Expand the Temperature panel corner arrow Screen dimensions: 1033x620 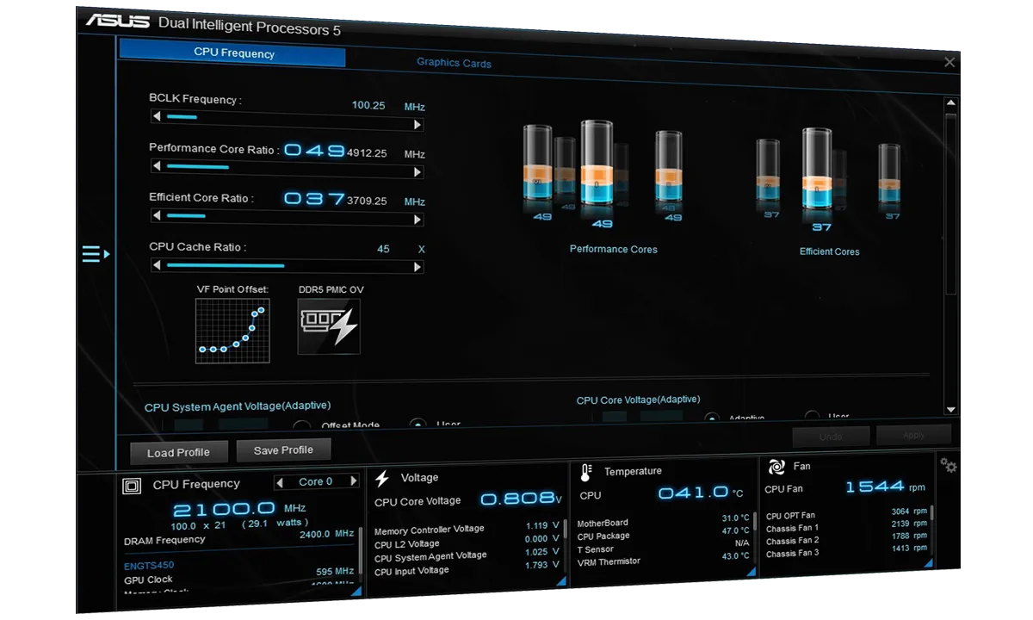[750, 571]
